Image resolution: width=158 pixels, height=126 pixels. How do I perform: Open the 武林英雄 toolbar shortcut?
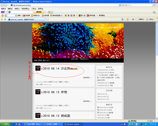coord(91,15)
